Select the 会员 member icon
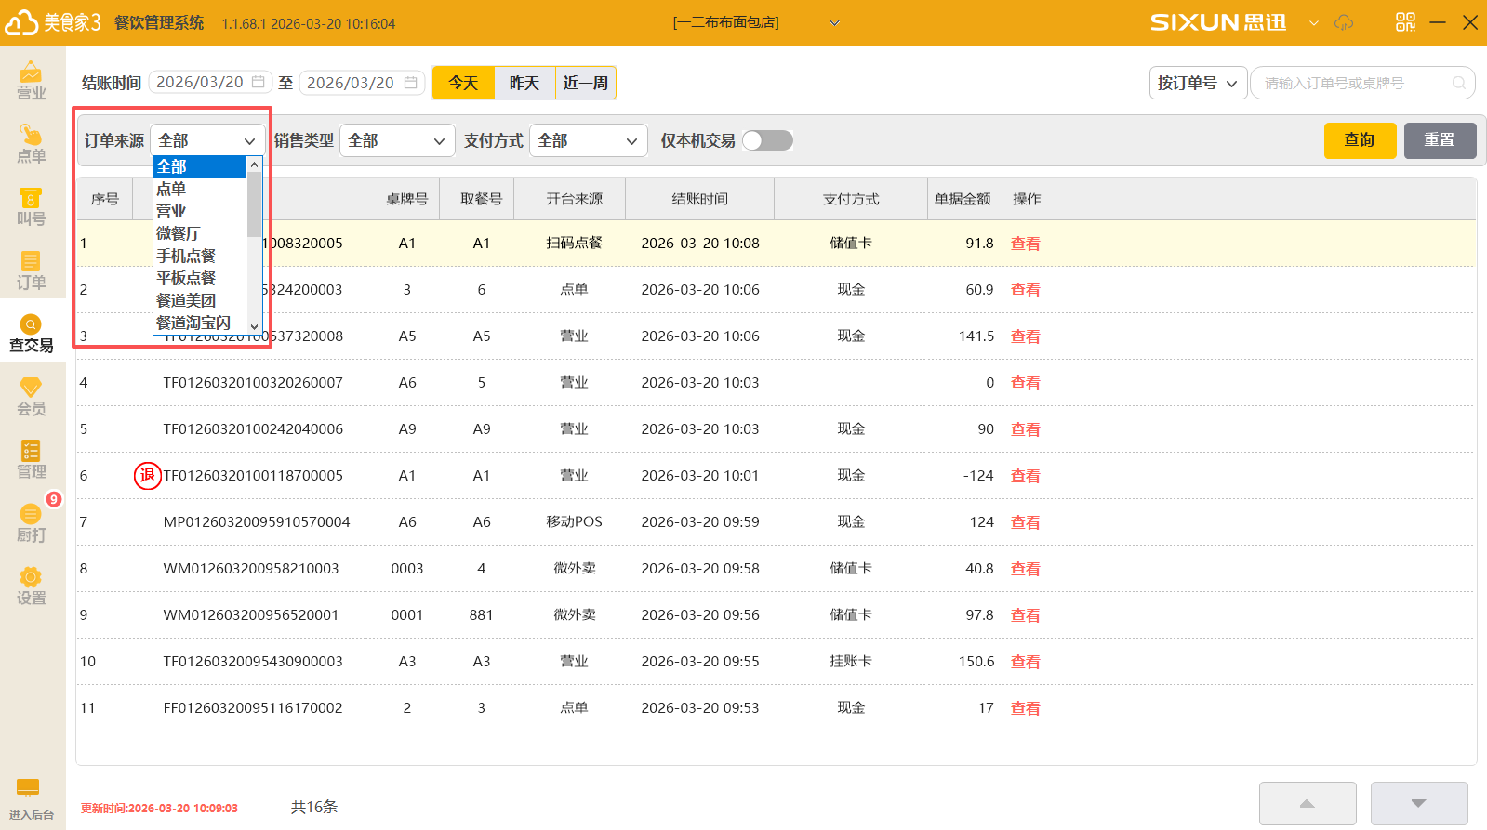This screenshot has width=1487, height=830. click(x=31, y=396)
